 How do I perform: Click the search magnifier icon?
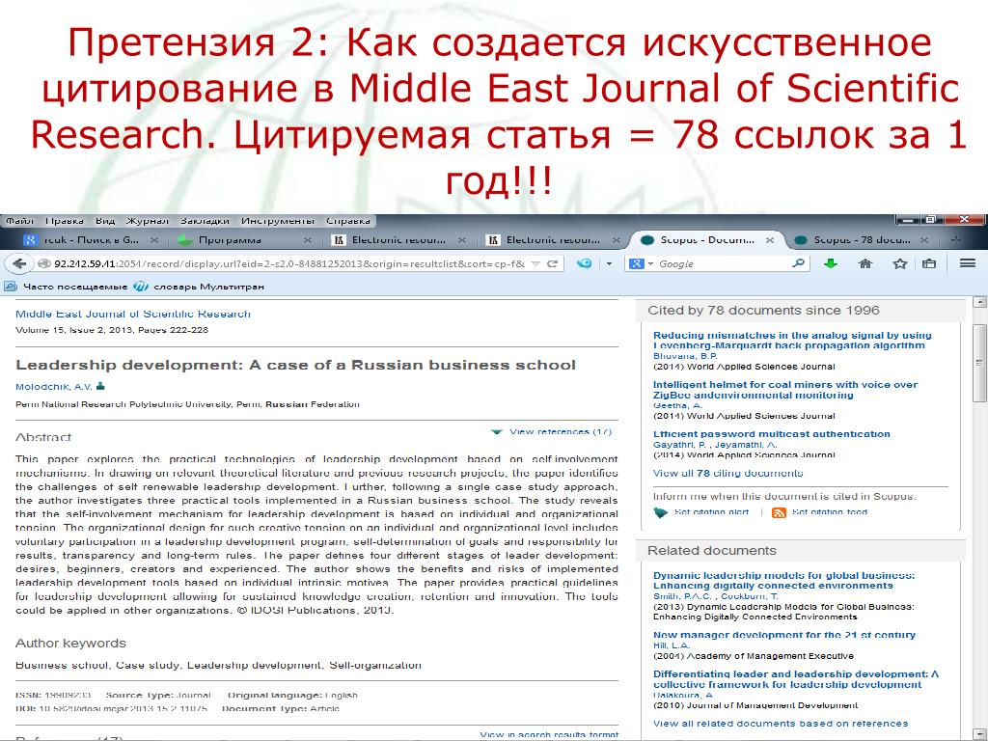tap(798, 263)
